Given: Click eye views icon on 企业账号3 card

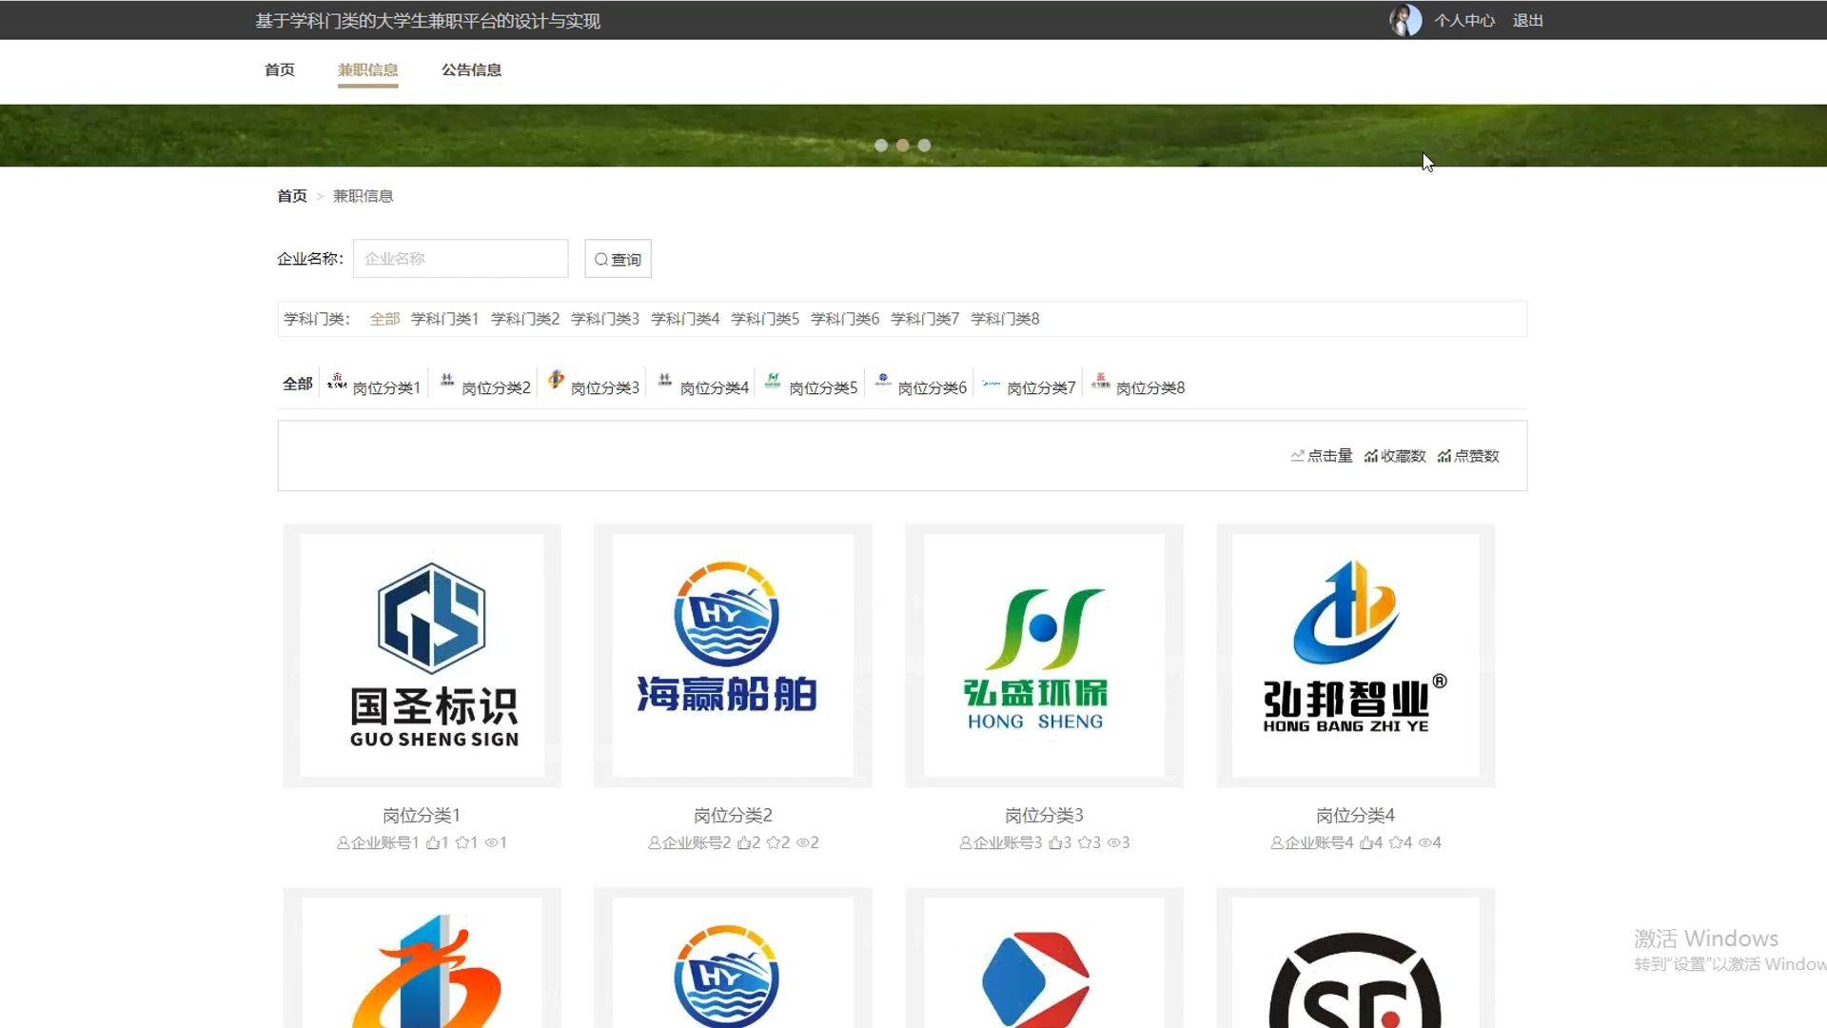Looking at the screenshot, I should pyautogui.click(x=1113, y=842).
